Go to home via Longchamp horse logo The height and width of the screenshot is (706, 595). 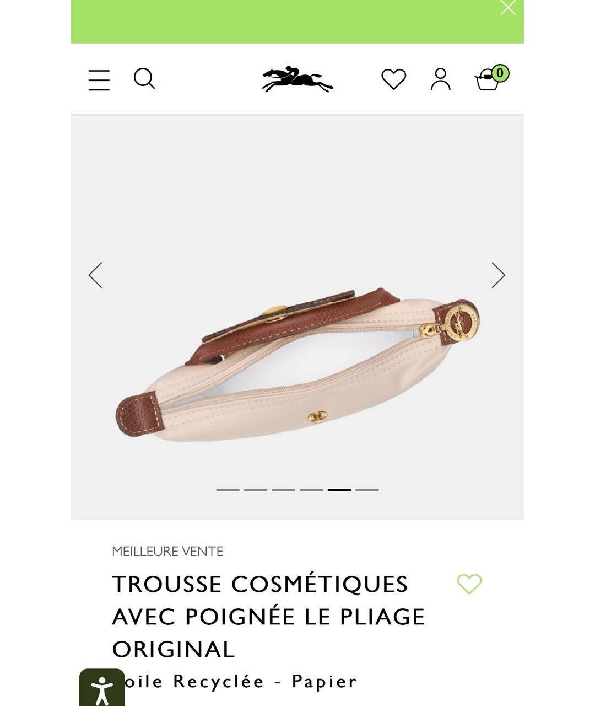point(297,79)
